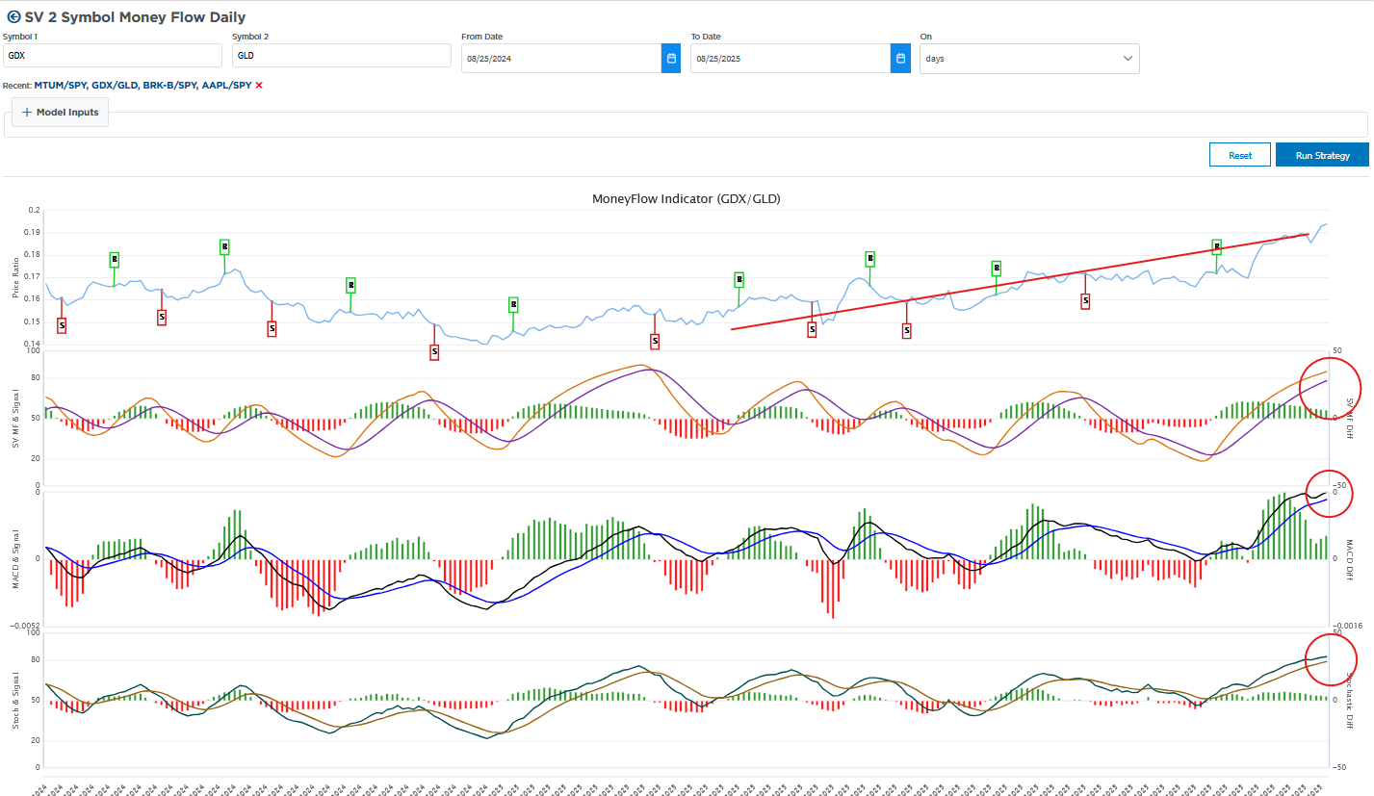Clear recent symbol pairs with the red X
Screen dimensions: 1374x796
click(259, 86)
